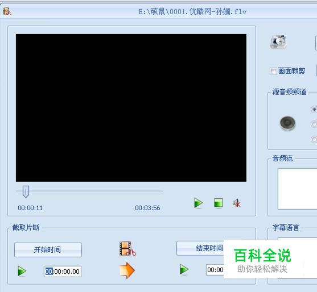Image resolution: width=317 pixels, height=292 pixels.
Task: Click the 音频流 list box
Action: 298,189
